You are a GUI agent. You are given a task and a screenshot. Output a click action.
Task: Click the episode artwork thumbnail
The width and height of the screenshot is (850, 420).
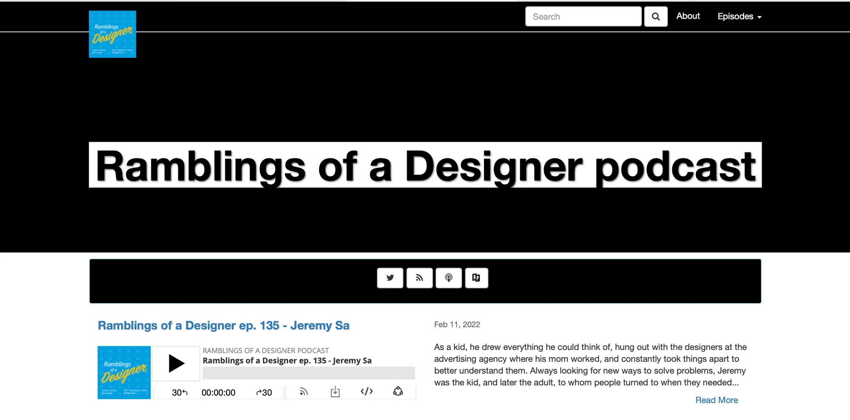click(124, 372)
